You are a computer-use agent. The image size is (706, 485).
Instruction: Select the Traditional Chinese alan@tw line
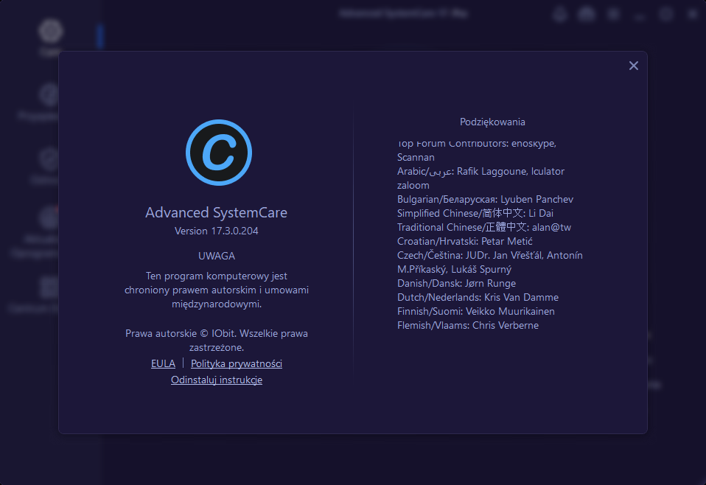click(x=484, y=227)
